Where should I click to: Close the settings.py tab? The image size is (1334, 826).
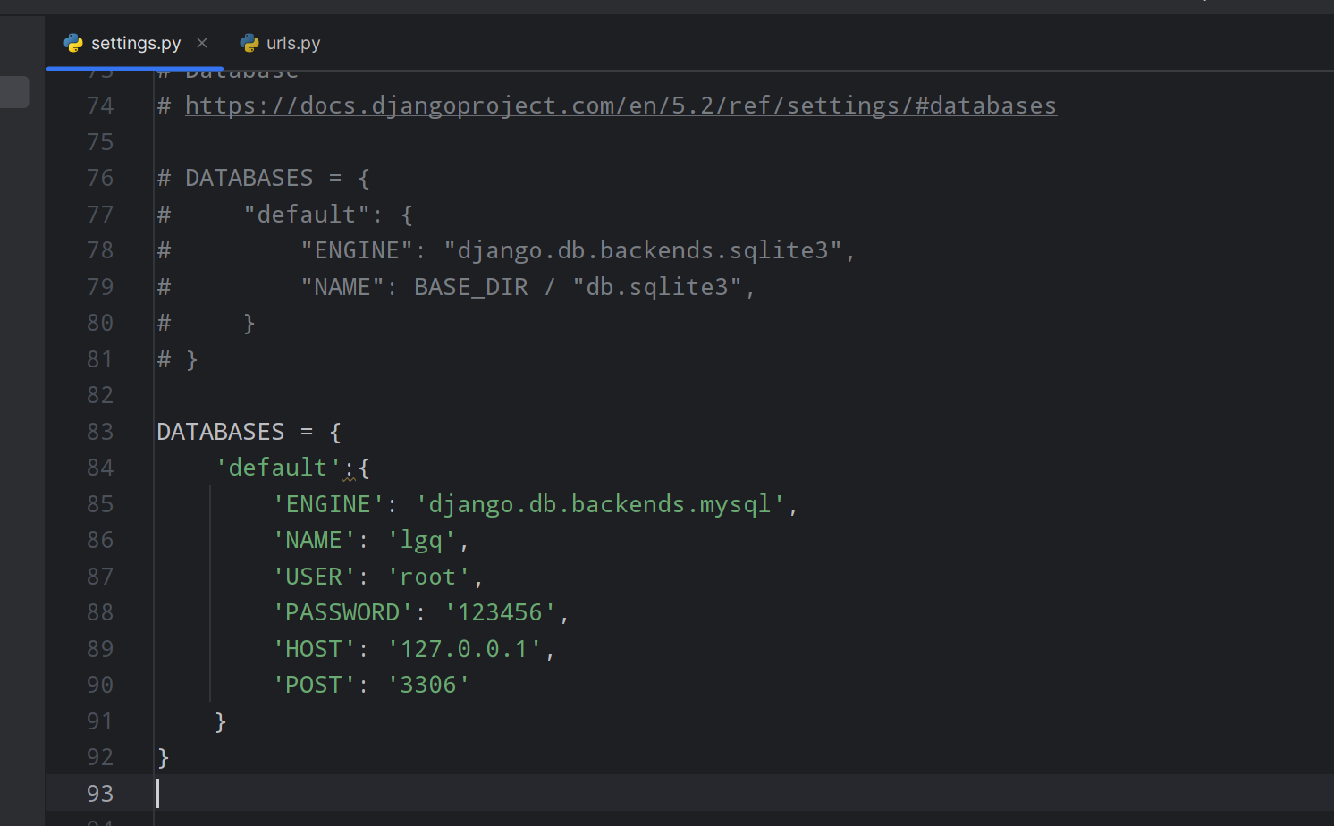202,43
